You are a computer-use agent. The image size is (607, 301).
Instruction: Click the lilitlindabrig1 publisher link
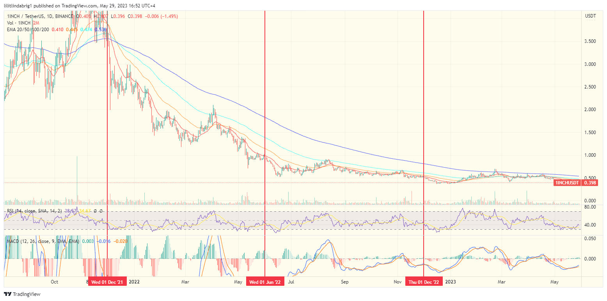tap(17, 5)
